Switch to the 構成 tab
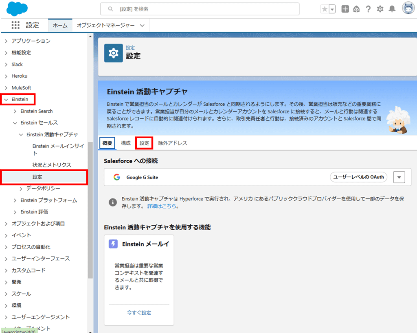This screenshot has width=417, height=333. click(125, 143)
